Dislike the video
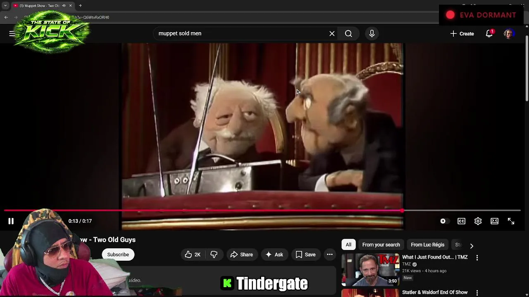This screenshot has width=529, height=297. pyautogui.click(x=214, y=255)
